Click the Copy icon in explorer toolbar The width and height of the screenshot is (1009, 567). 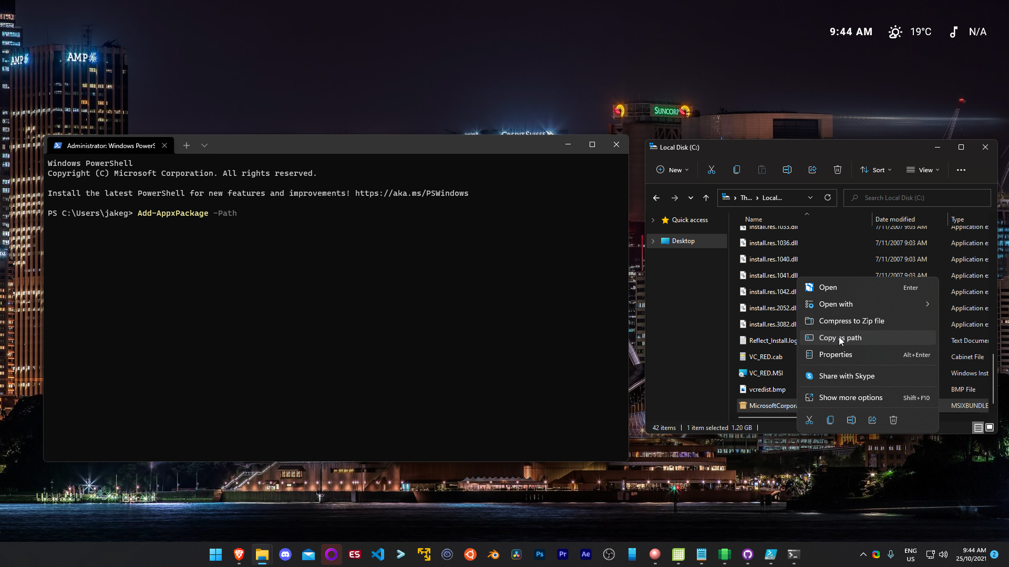(x=736, y=170)
